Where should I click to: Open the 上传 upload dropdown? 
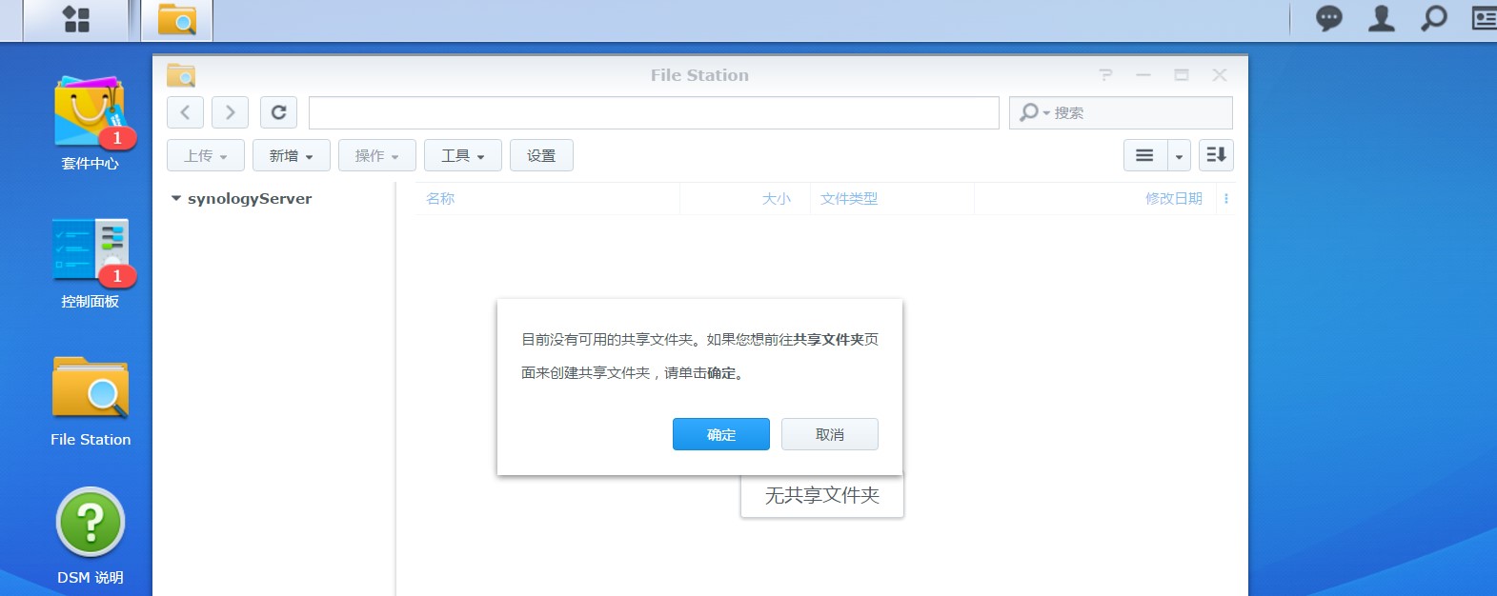coord(206,155)
